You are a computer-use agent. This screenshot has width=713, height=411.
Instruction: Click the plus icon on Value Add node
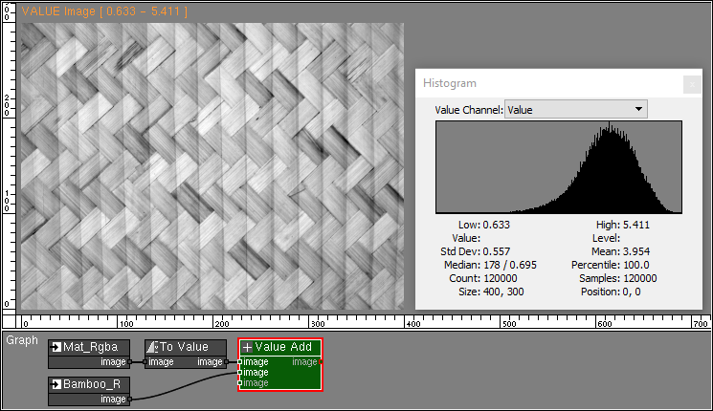click(x=248, y=347)
